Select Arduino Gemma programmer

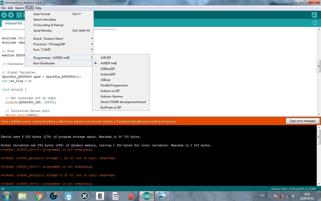click(121, 96)
